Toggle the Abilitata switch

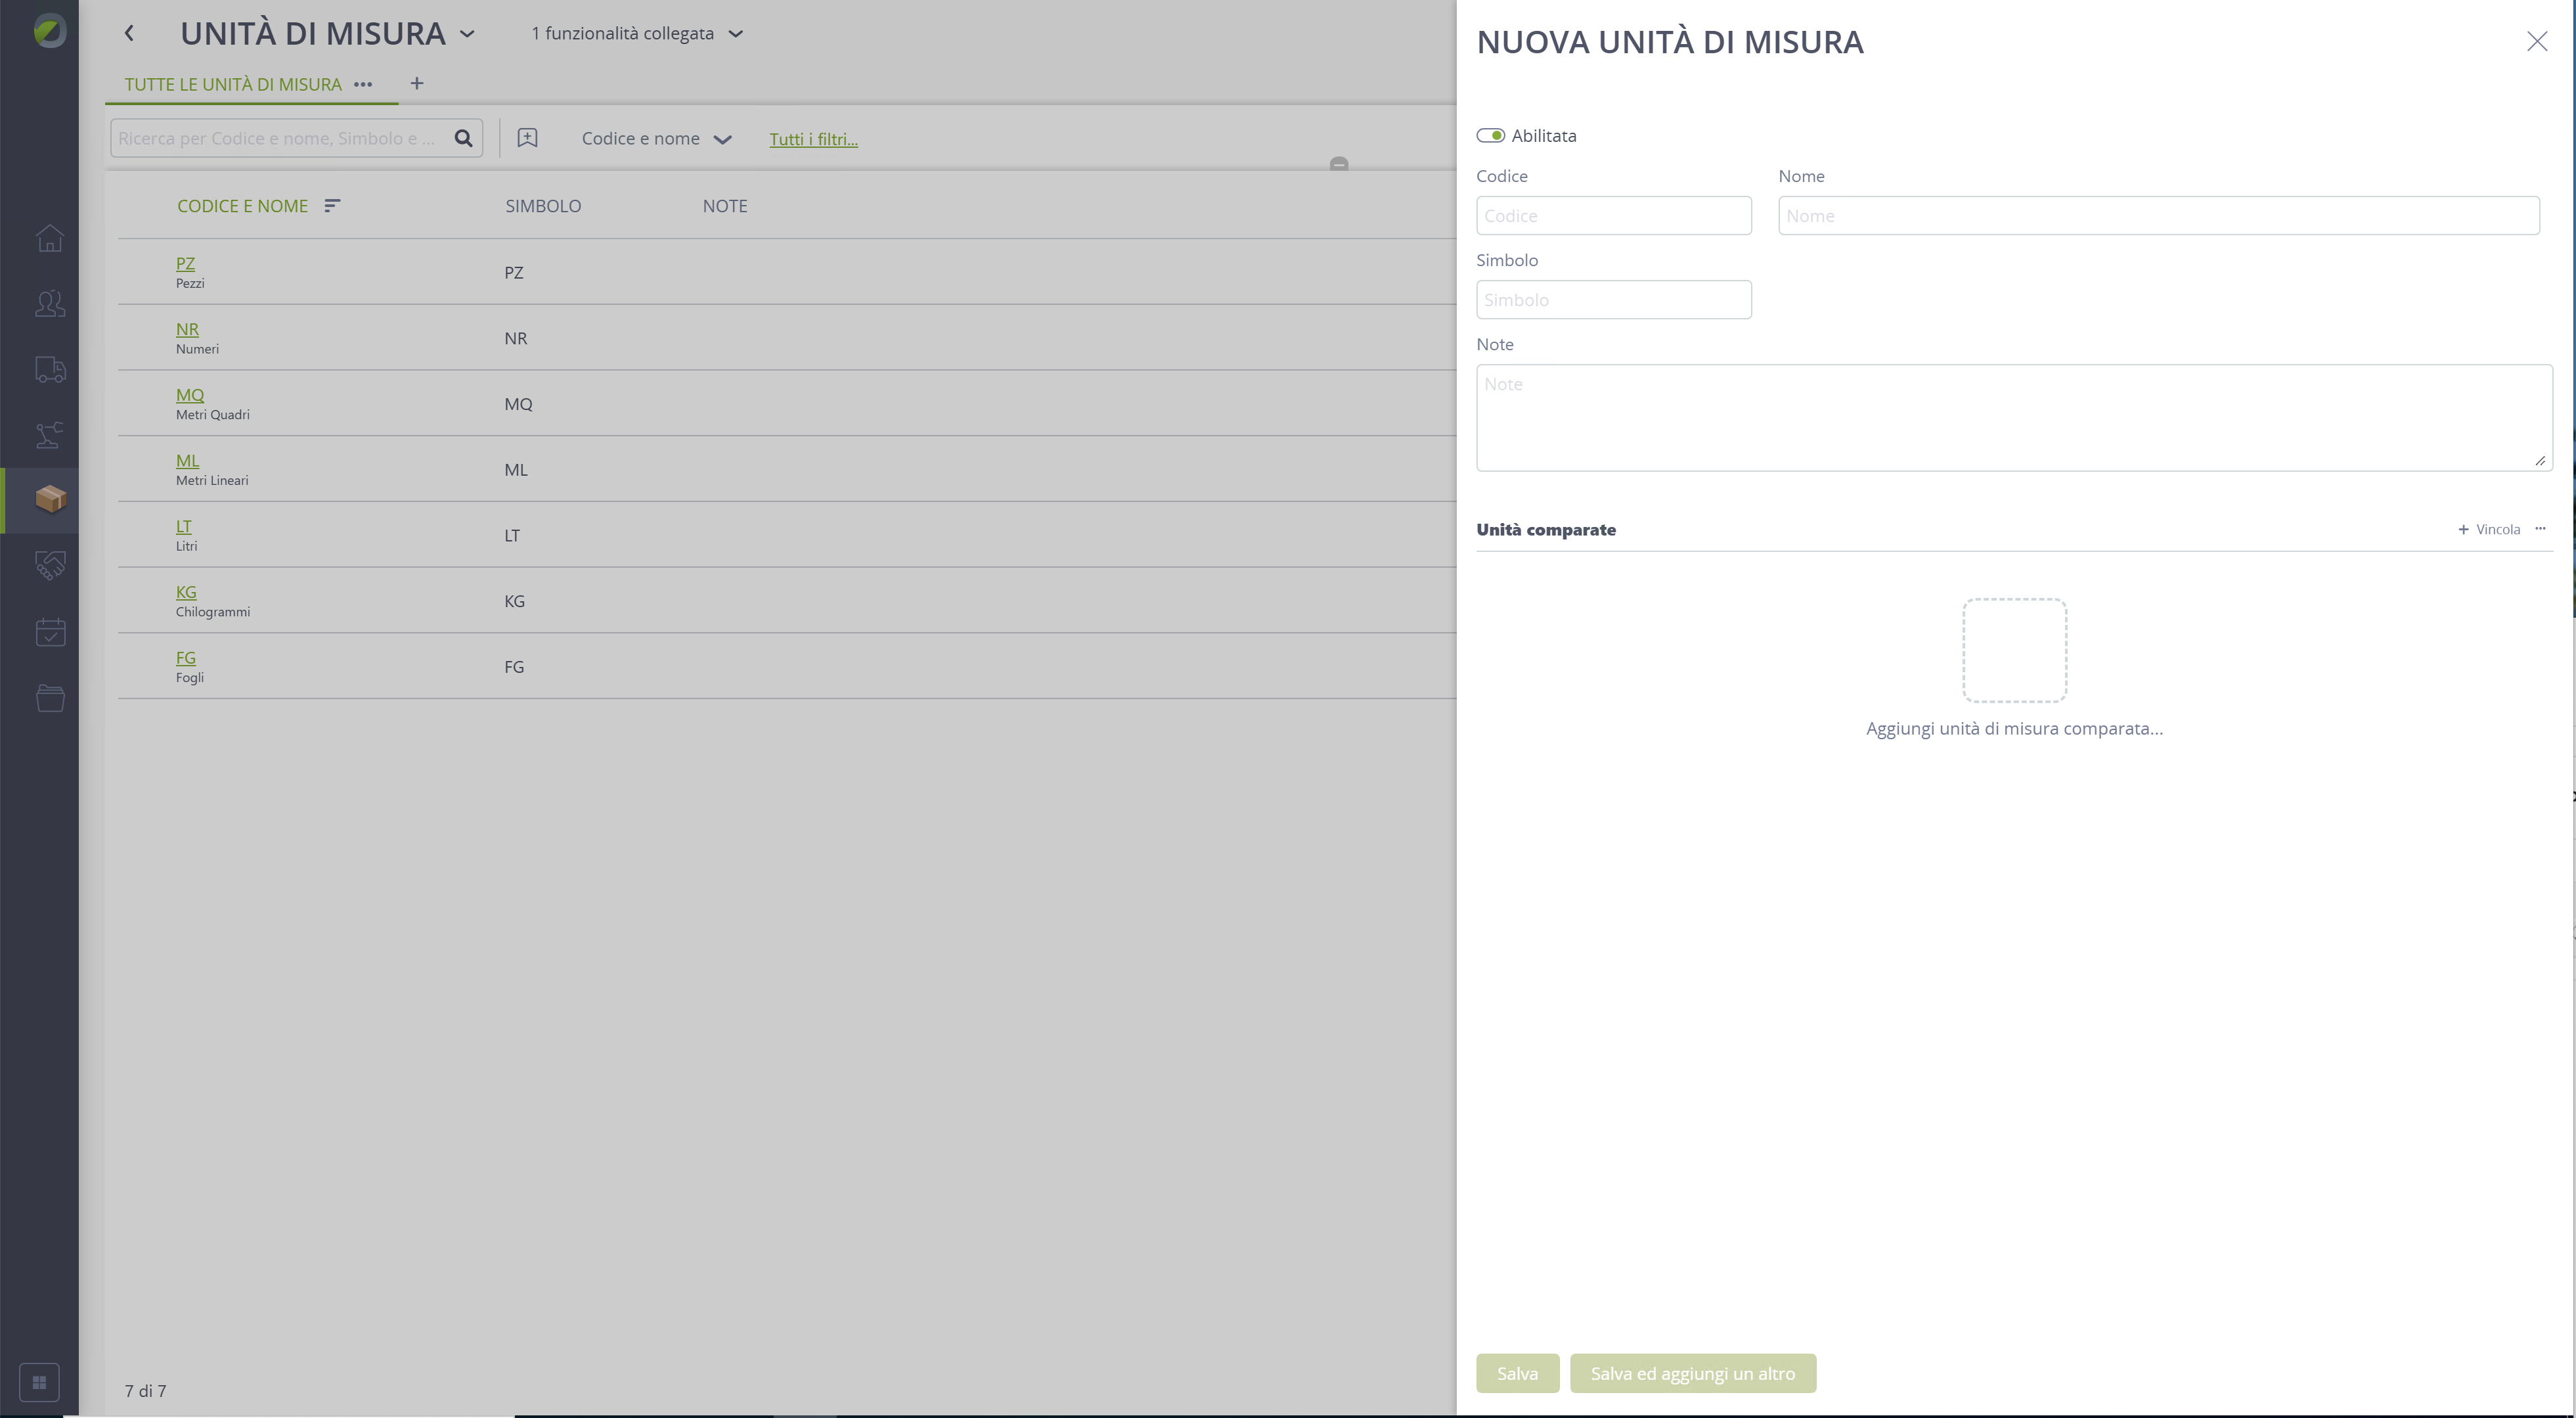click(1490, 135)
